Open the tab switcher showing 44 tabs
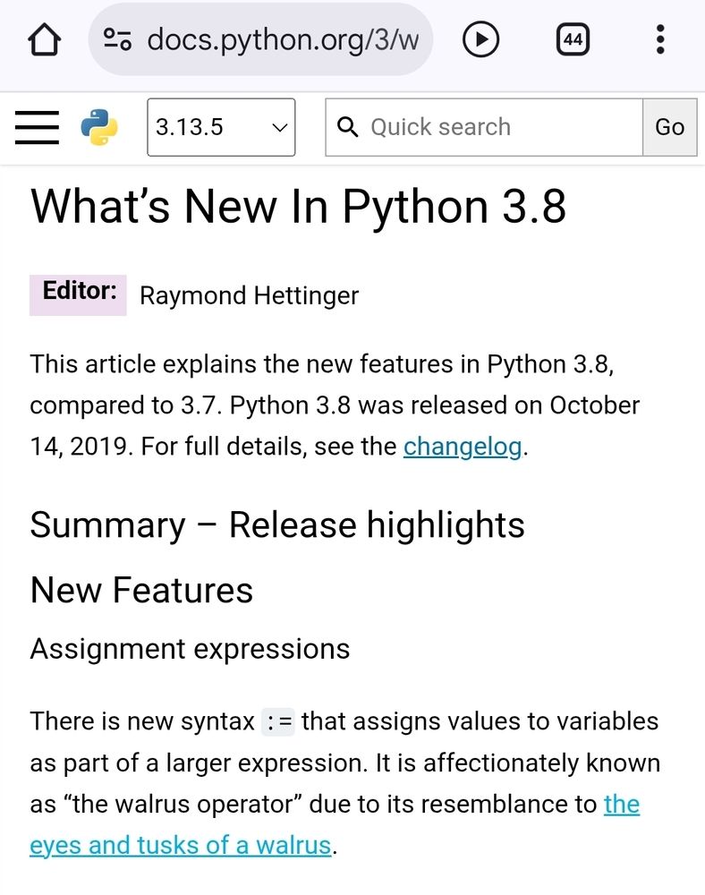 [573, 39]
